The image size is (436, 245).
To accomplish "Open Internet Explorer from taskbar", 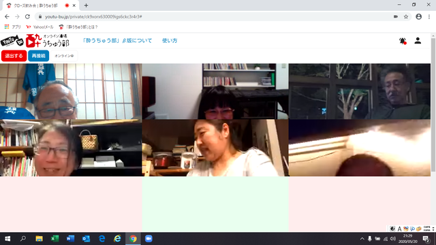I will tap(117, 239).
